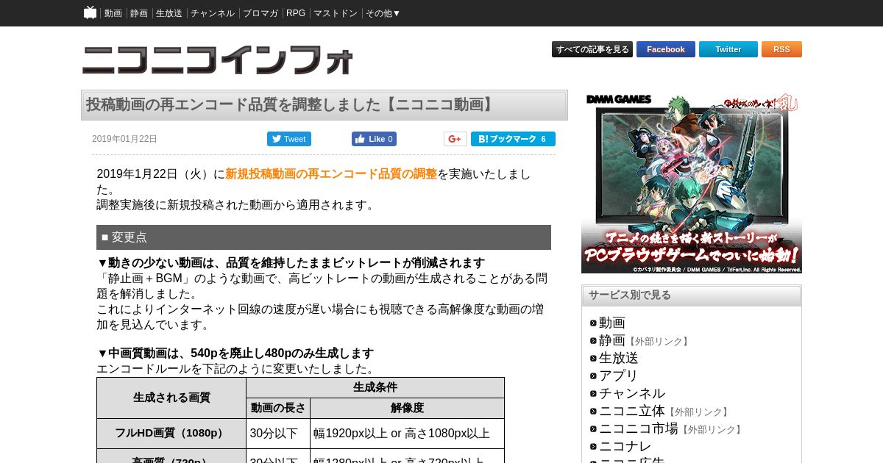
Task: Go to 静画 in the top bar
Action: point(139,13)
